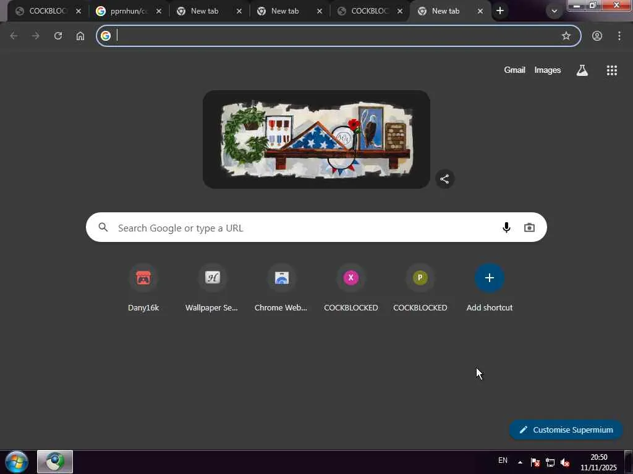
Task: Share the Google Doodle
Action: pyautogui.click(x=444, y=179)
